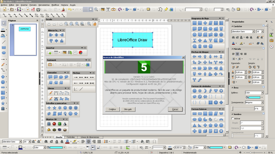Click the Cerrar button in dialog
Viewport: 275px width, 154px height.
click(175, 109)
